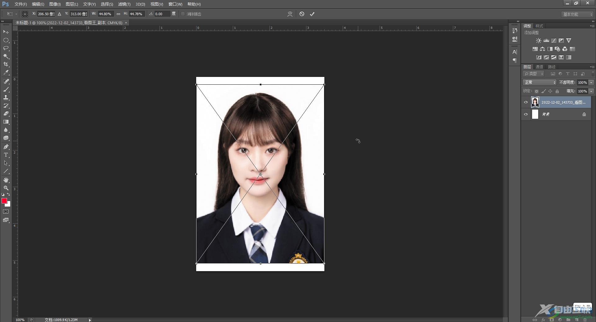Select the Crop tool
Screen dimensions: 596x322
[x=6, y=64]
